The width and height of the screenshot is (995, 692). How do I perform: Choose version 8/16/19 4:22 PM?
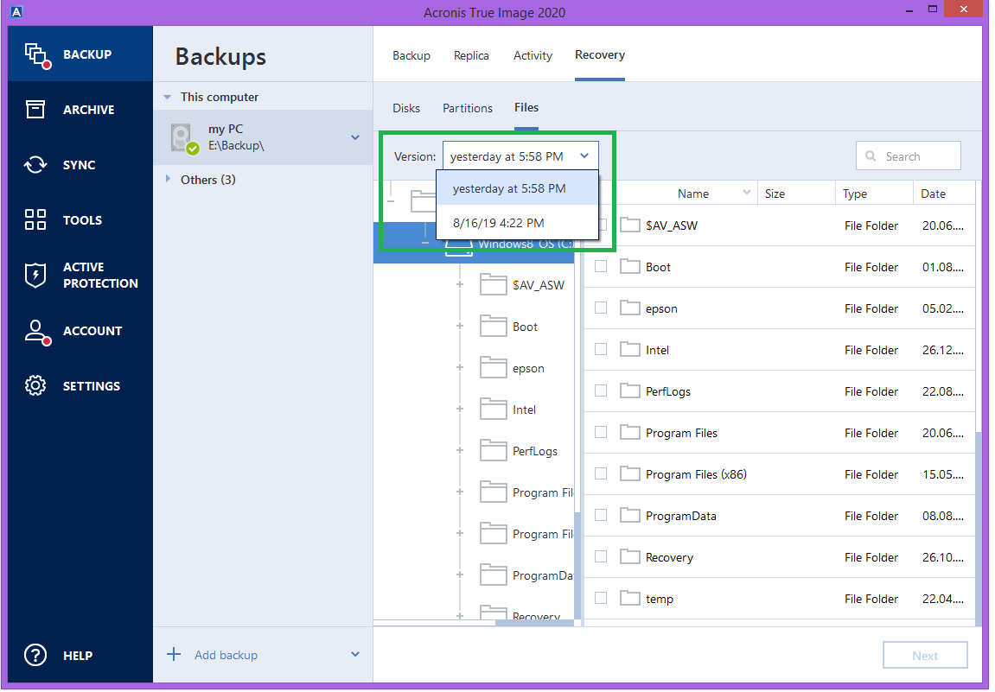(x=517, y=223)
